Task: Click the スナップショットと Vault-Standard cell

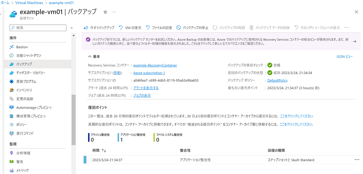Action: point(291,160)
